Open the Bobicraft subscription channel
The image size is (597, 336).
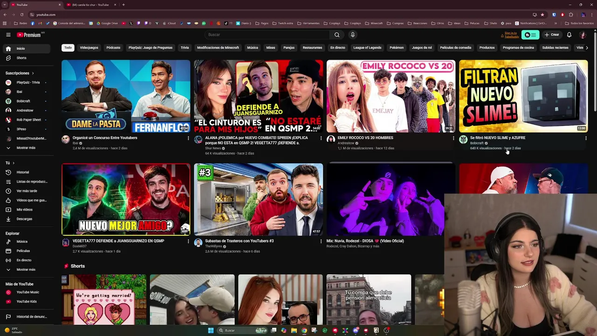[27, 101]
